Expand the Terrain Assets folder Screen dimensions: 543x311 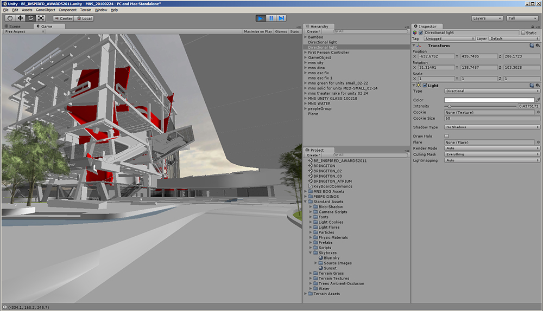[x=306, y=294]
